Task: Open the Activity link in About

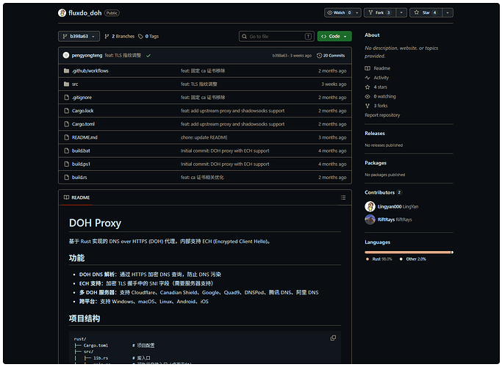Action: (381, 78)
